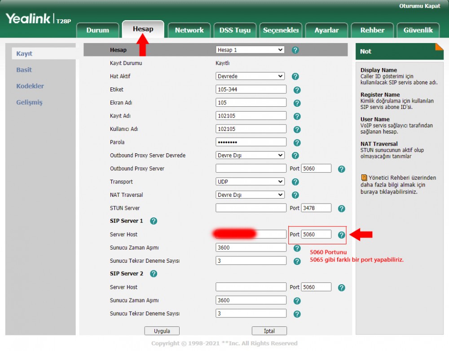Screen dimensions: 449x351
Task: Click the SIP Server 2 Server Host field
Action: pos(251,287)
